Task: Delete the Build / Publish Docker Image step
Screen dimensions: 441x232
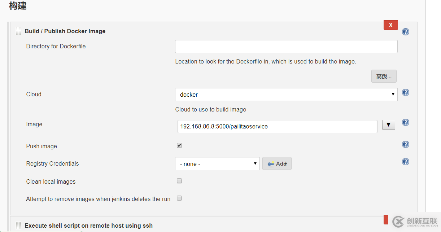Action: [390, 25]
